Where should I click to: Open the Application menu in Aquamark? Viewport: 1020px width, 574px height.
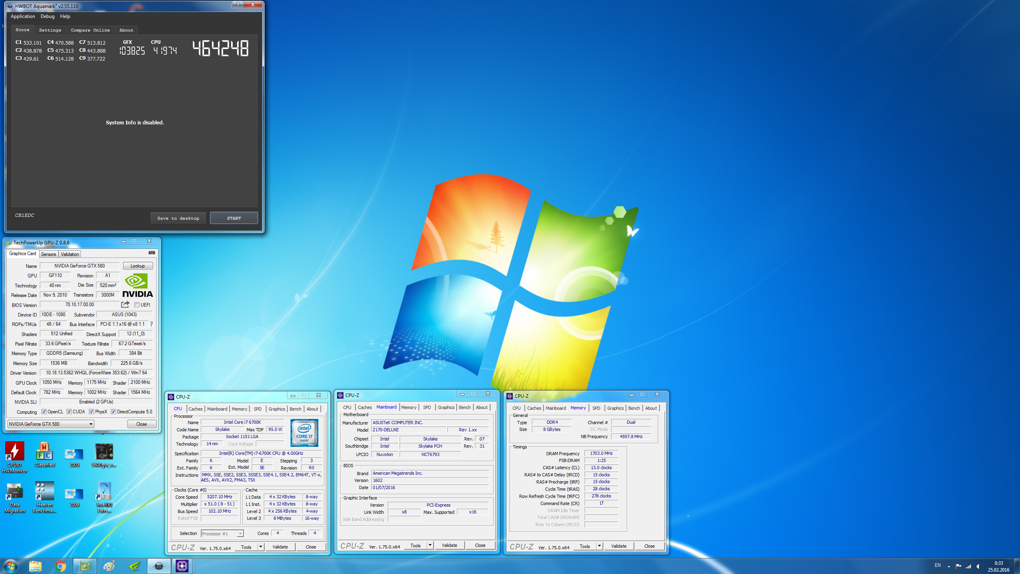23,16
